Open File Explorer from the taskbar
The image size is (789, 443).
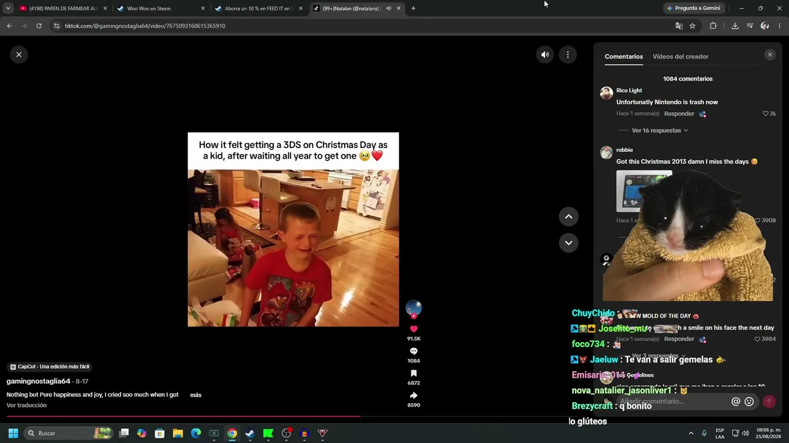point(178,433)
